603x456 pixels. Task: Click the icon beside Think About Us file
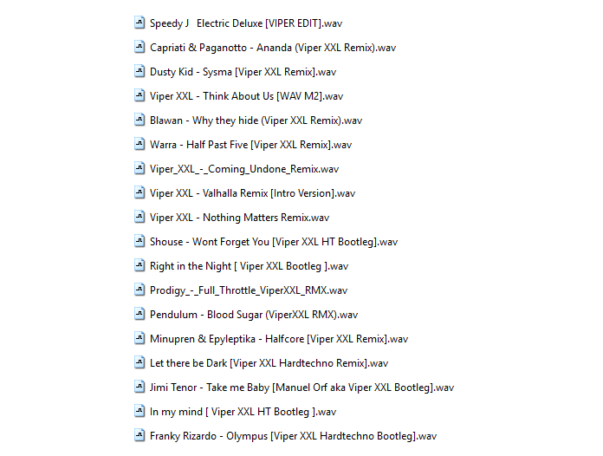[x=139, y=95]
